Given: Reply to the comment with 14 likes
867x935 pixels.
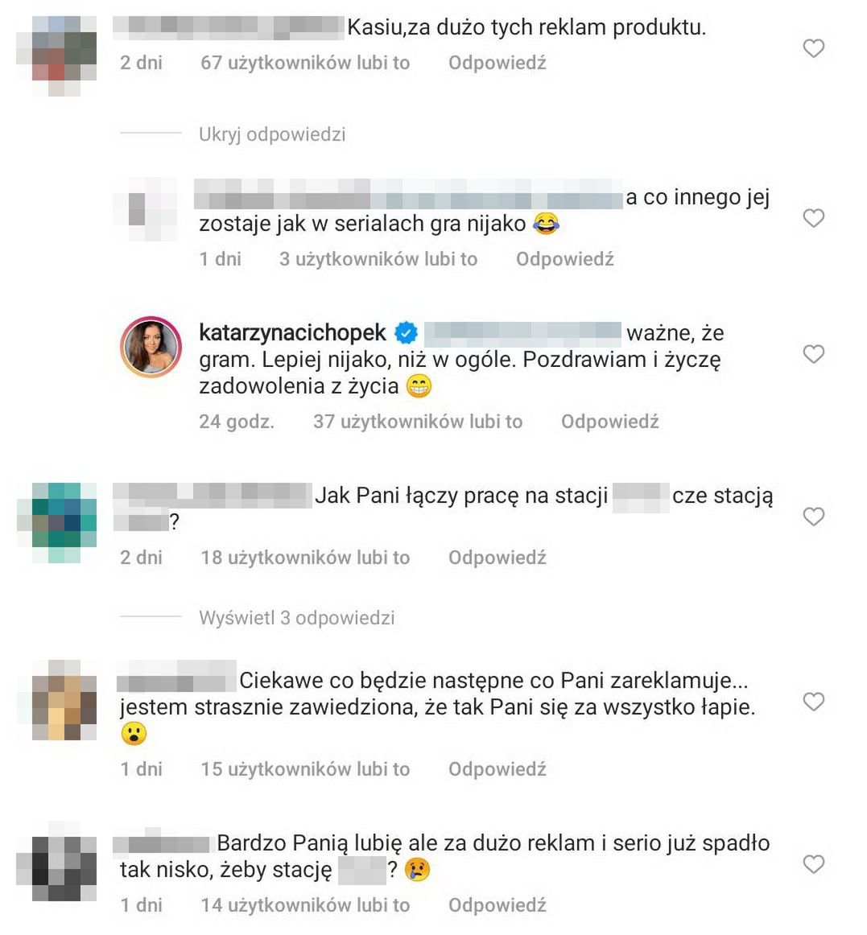Looking at the screenshot, I should pos(497,905).
